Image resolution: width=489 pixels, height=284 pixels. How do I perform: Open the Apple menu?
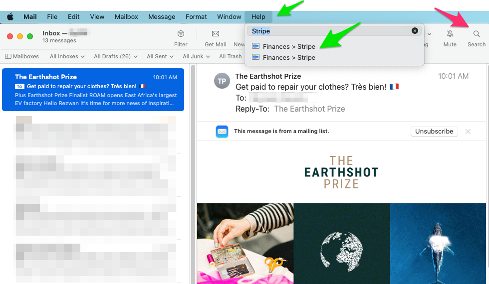click(x=10, y=17)
